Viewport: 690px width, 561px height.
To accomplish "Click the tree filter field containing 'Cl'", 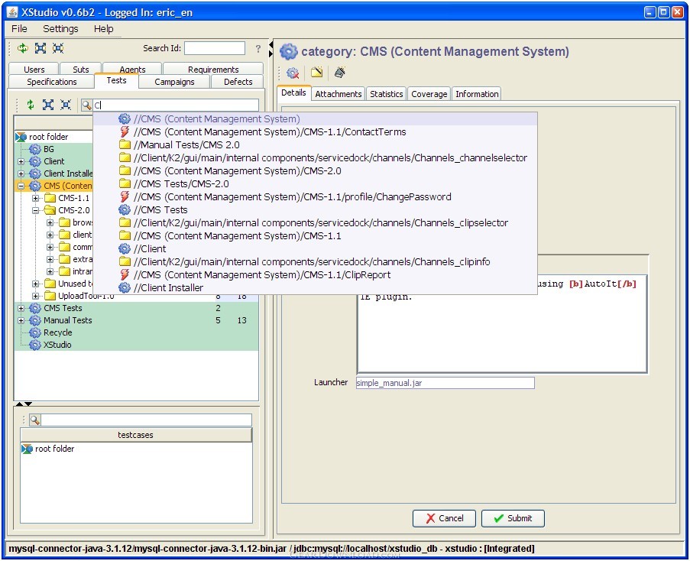I will pos(176,105).
